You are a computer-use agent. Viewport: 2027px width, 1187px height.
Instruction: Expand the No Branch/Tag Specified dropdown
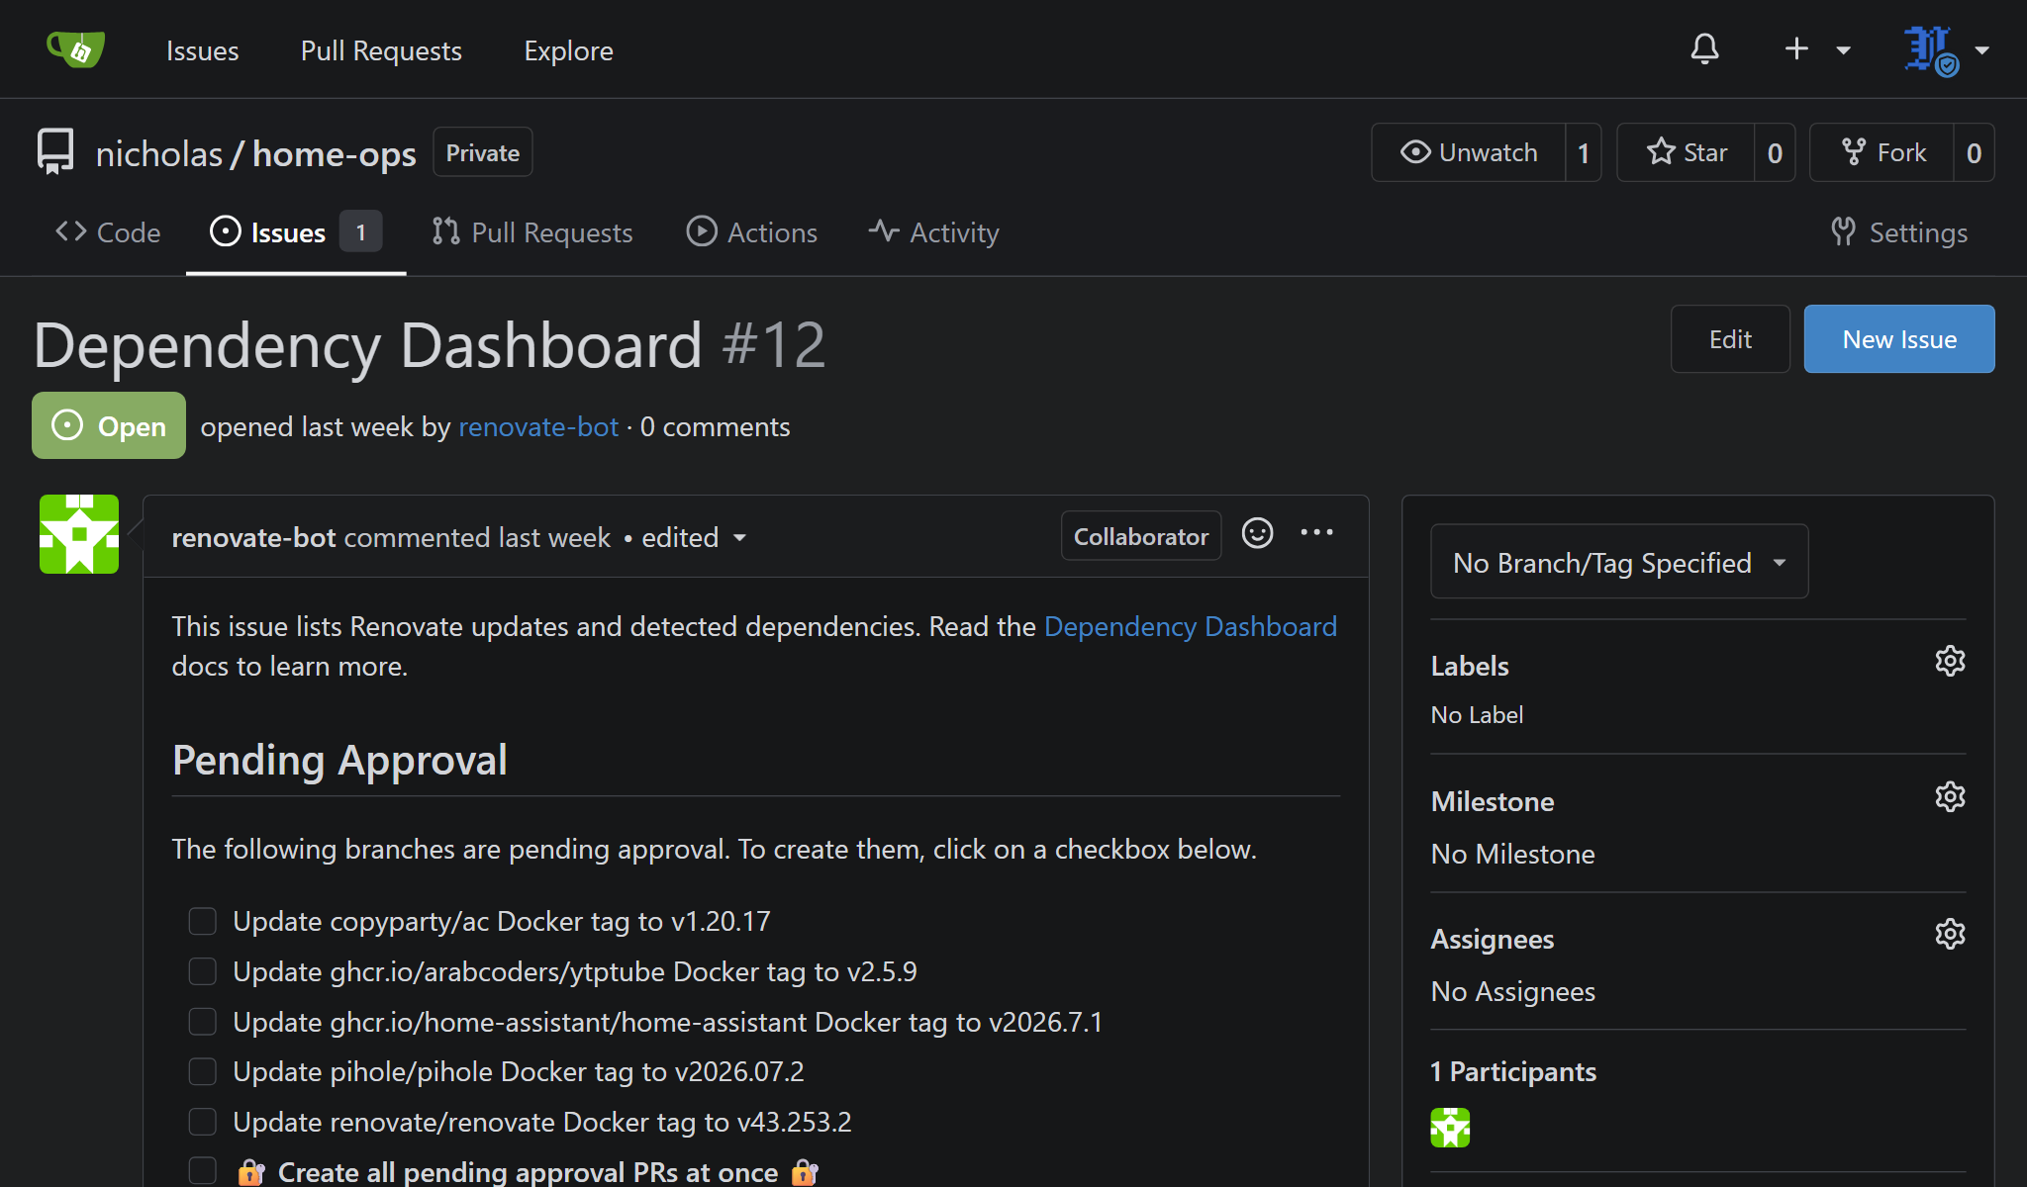coord(1619,562)
